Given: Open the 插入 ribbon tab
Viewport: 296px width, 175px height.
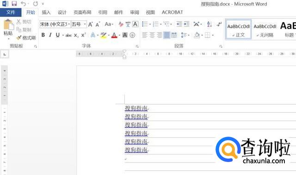Looking at the screenshot, I should [46, 12].
